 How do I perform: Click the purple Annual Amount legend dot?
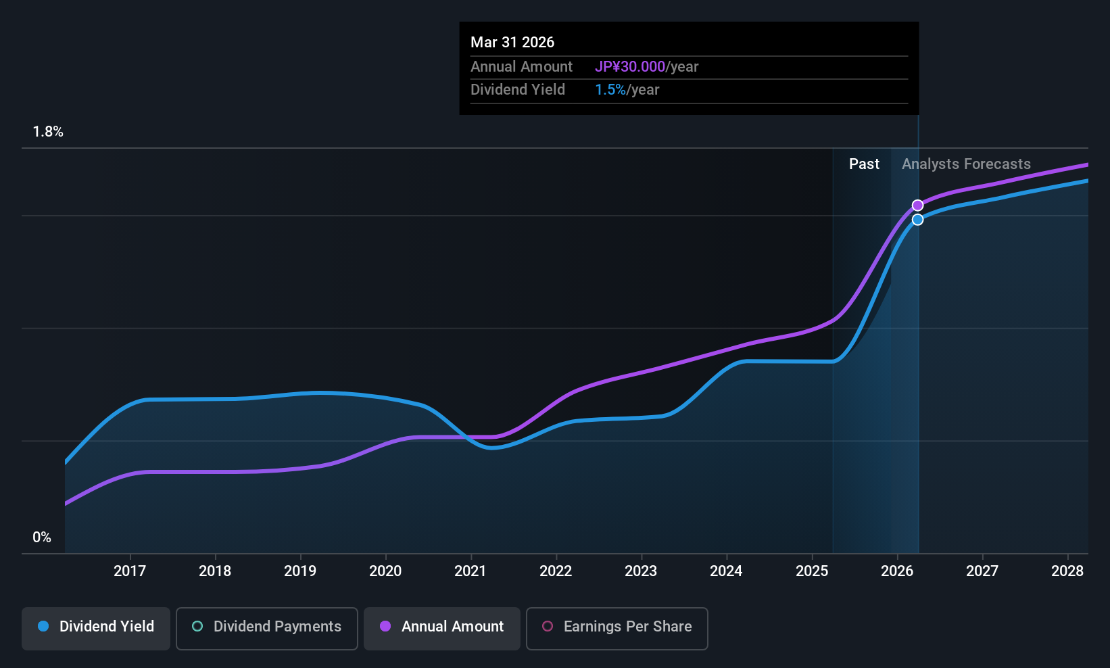[385, 627]
